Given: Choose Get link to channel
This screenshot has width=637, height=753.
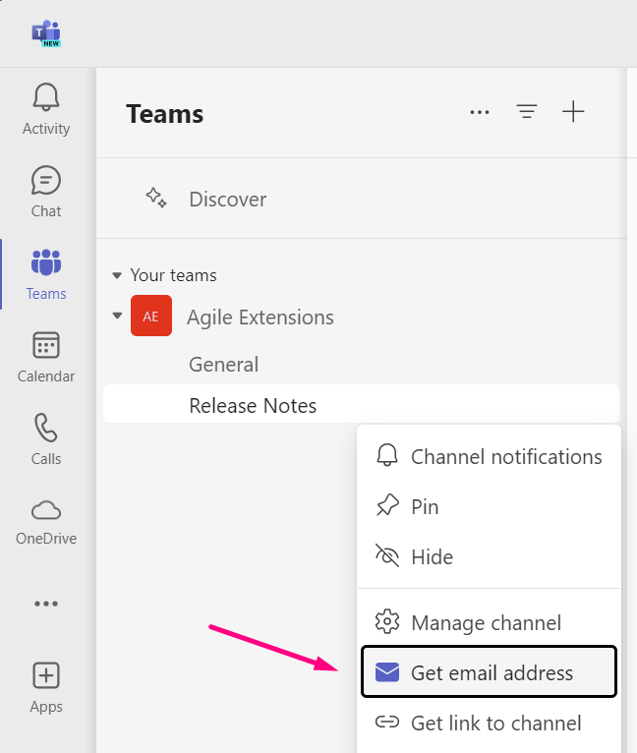Looking at the screenshot, I should [489, 724].
